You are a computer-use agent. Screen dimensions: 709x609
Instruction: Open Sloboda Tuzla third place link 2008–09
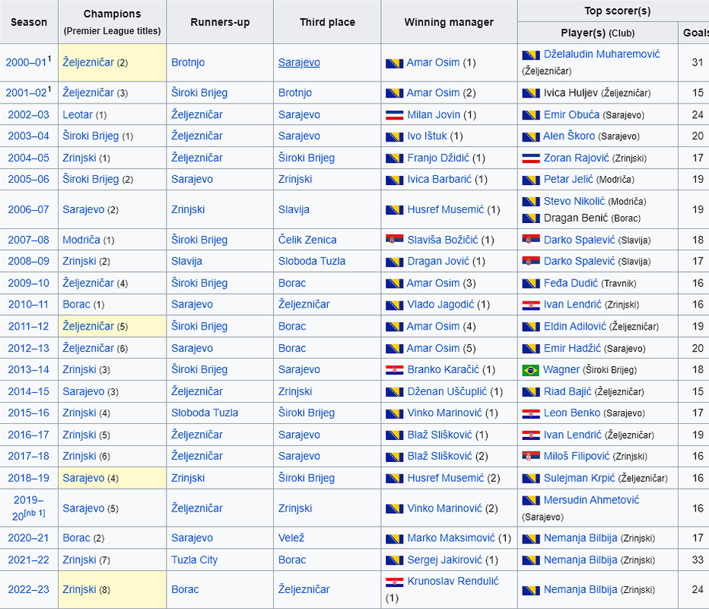[312, 261]
